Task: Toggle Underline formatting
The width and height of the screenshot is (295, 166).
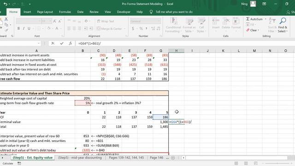Action: tap(29, 29)
